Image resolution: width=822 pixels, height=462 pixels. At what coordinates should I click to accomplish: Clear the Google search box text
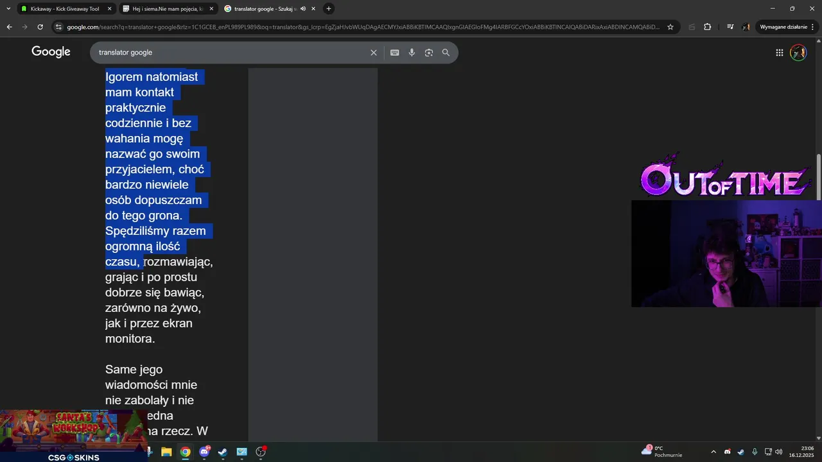pos(373,53)
